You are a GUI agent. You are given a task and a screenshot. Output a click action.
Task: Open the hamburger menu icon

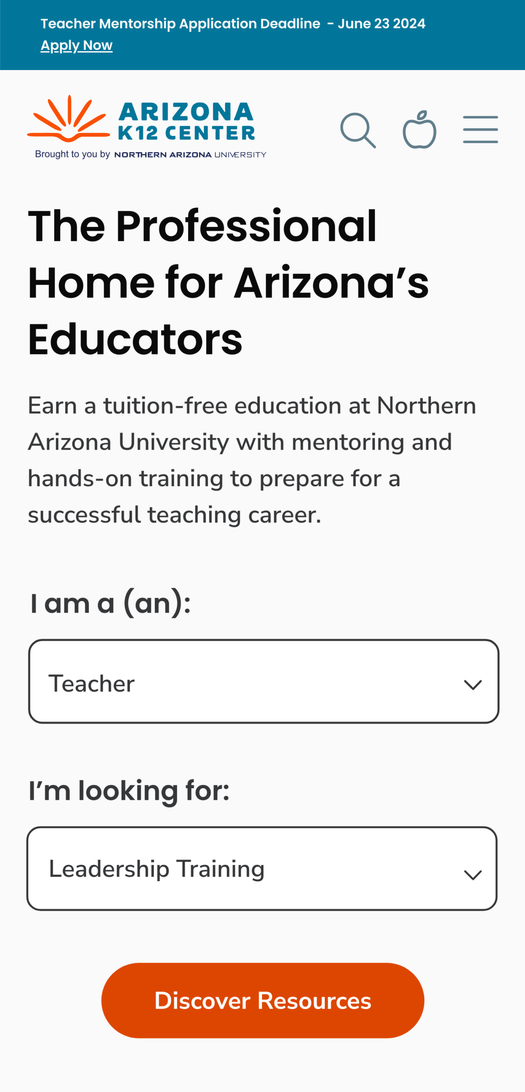481,129
